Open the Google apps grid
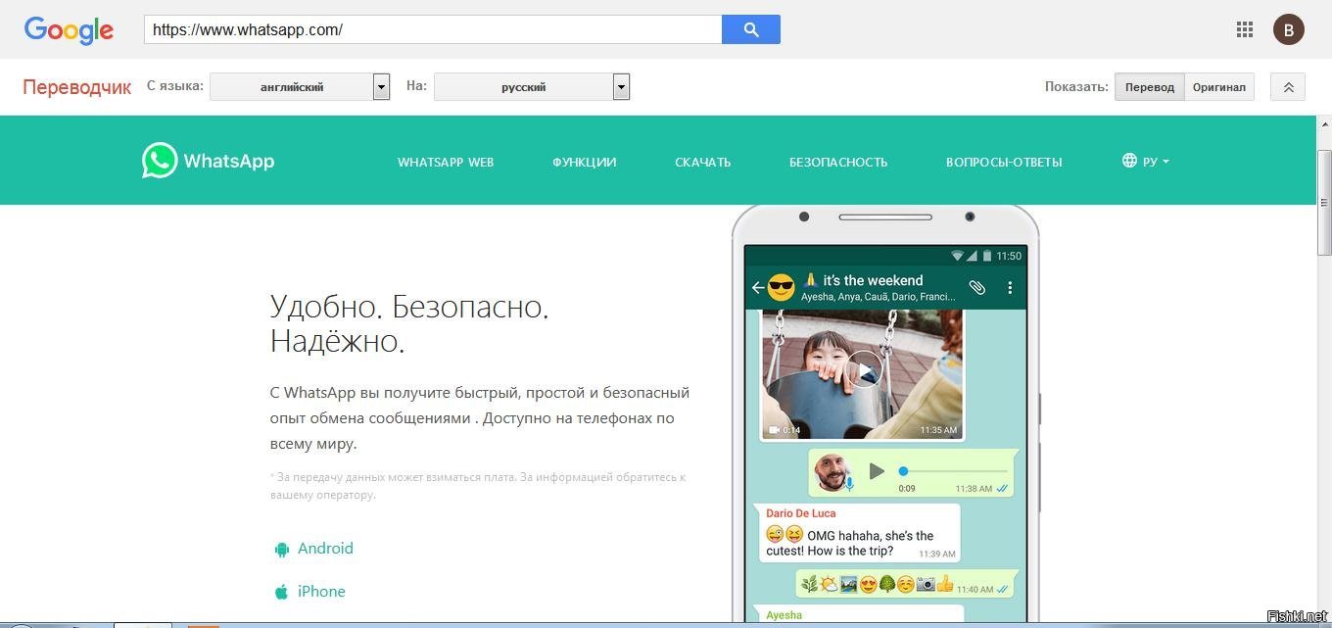The image size is (1332, 628). [1245, 29]
